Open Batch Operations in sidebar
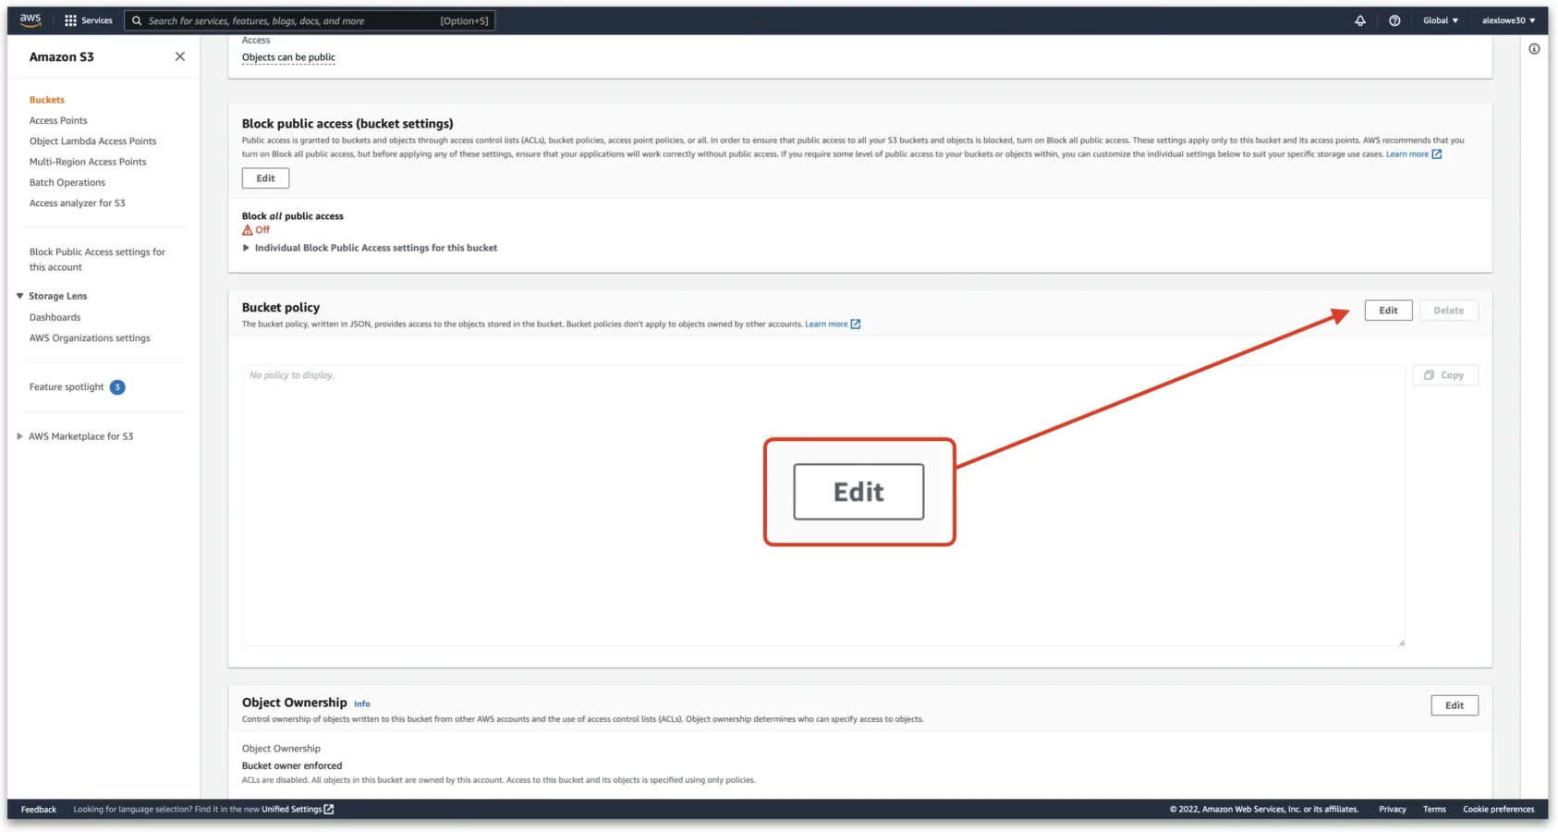Image resolution: width=1558 pixels, height=832 pixels. pos(67,183)
